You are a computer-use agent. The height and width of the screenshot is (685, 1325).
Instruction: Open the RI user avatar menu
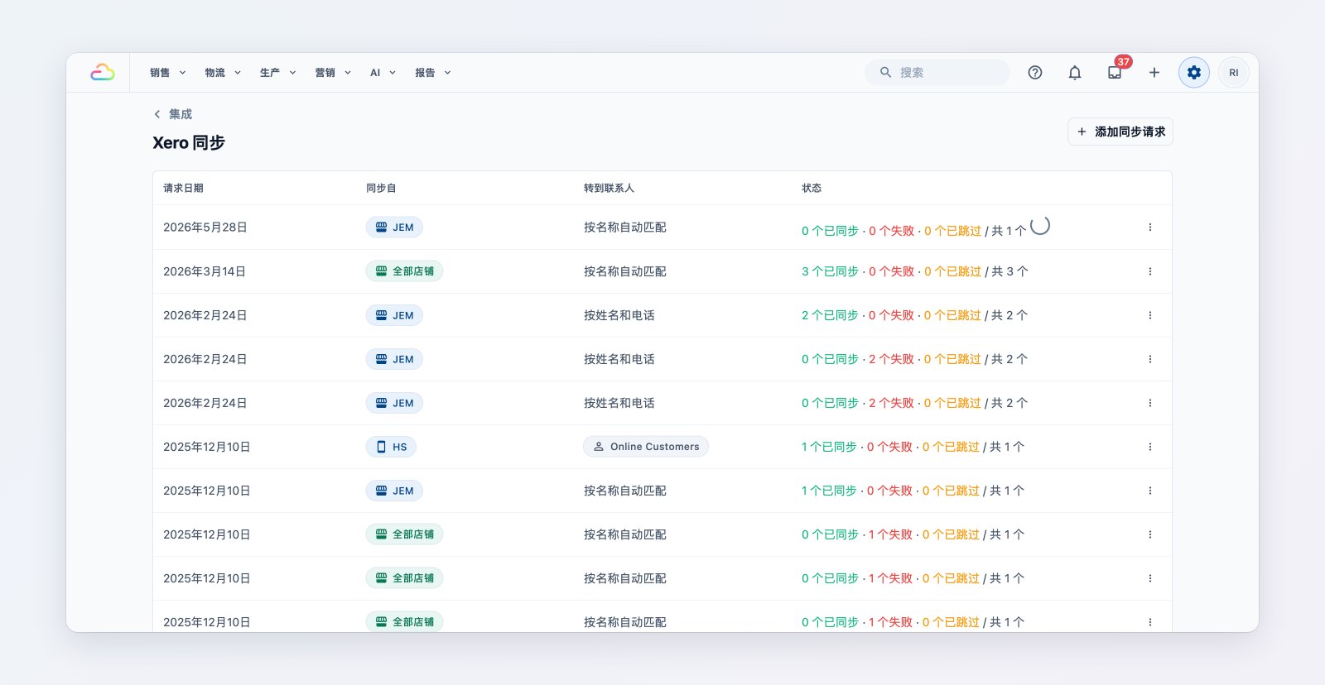pyautogui.click(x=1234, y=73)
